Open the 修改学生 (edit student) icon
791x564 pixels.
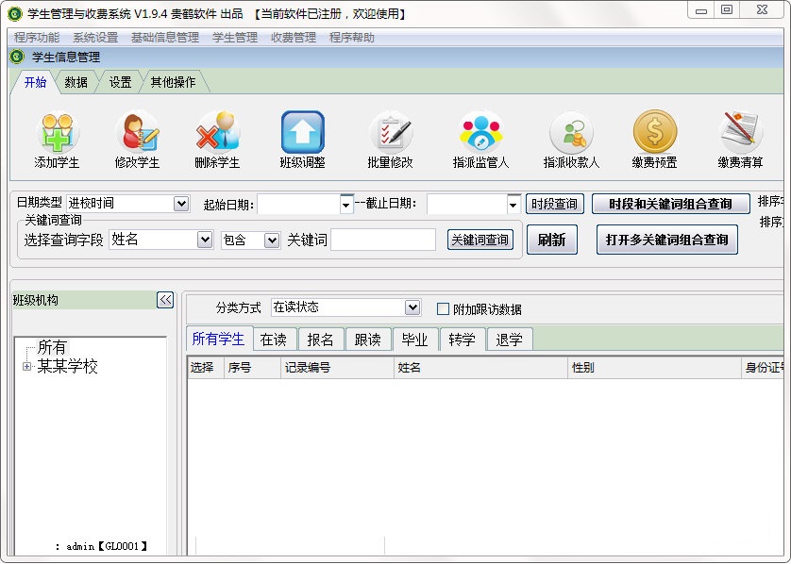(137, 133)
